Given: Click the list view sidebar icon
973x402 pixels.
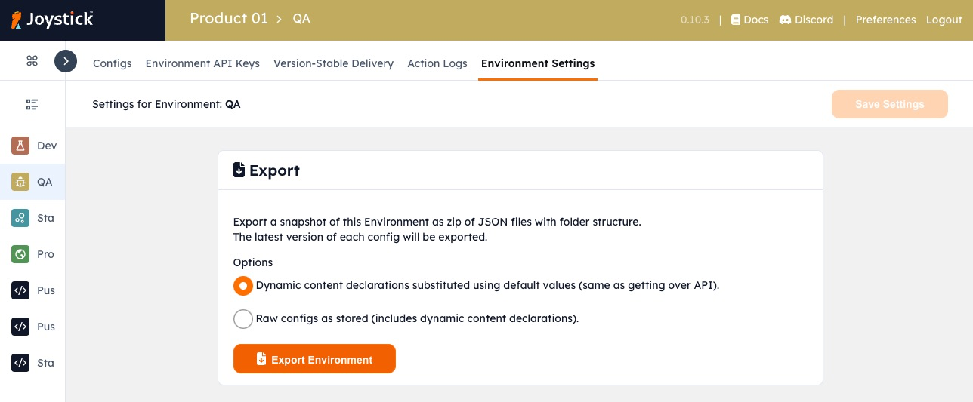Looking at the screenshot, I should [32, 104].
